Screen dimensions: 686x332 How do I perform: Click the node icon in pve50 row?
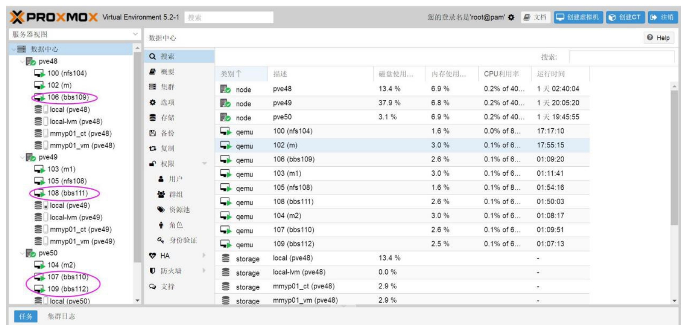point(226,117)
